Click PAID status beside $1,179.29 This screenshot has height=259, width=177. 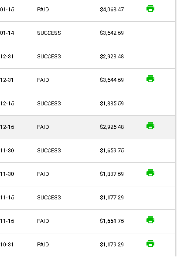point(43,245)
